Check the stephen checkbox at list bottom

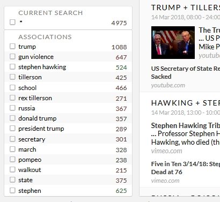(x=12, y=190)
